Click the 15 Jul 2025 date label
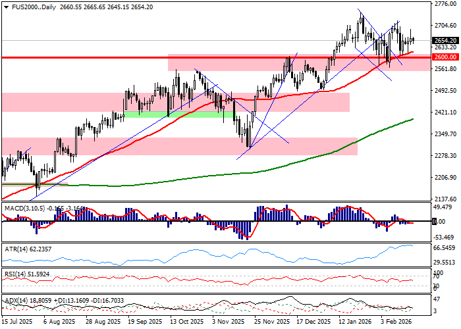 click(18, 323)
